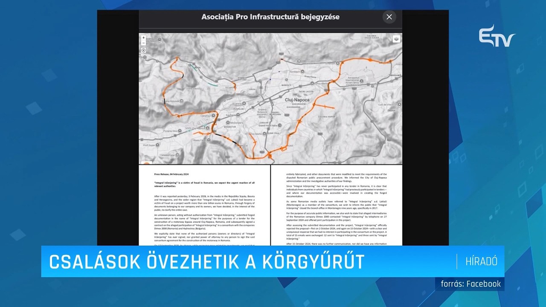The width and height of the screenshot is (546, 307).
Task: Click the 'forrás: Facebook' source caption
Action: click(470, 284)
